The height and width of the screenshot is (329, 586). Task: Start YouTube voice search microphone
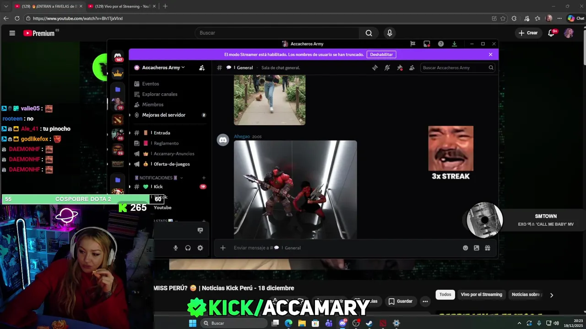click(x=390, y=33)
